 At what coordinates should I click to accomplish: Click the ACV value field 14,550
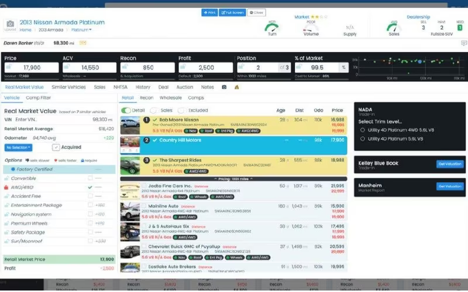(90, 68)
